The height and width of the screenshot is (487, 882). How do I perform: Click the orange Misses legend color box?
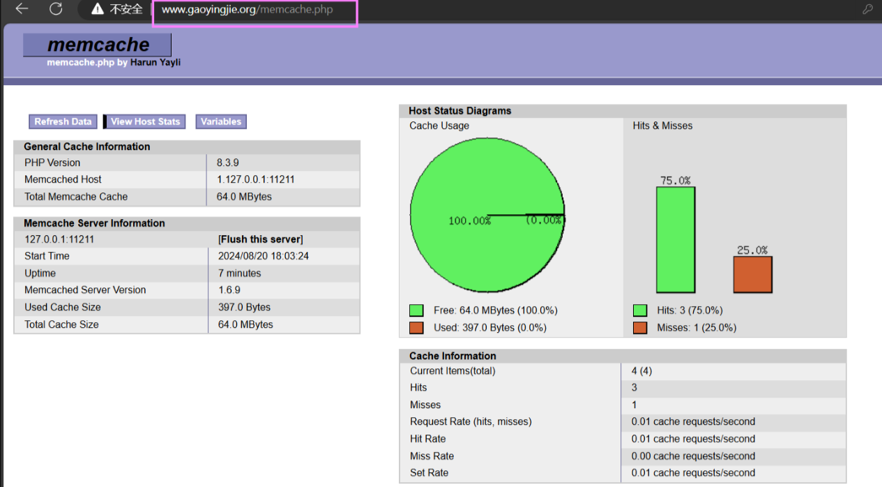(x=640, y=328)
